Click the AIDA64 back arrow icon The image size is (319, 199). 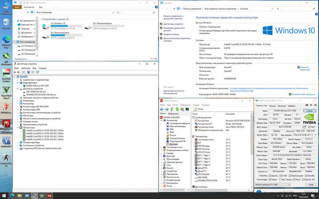(x=162, y=109)
